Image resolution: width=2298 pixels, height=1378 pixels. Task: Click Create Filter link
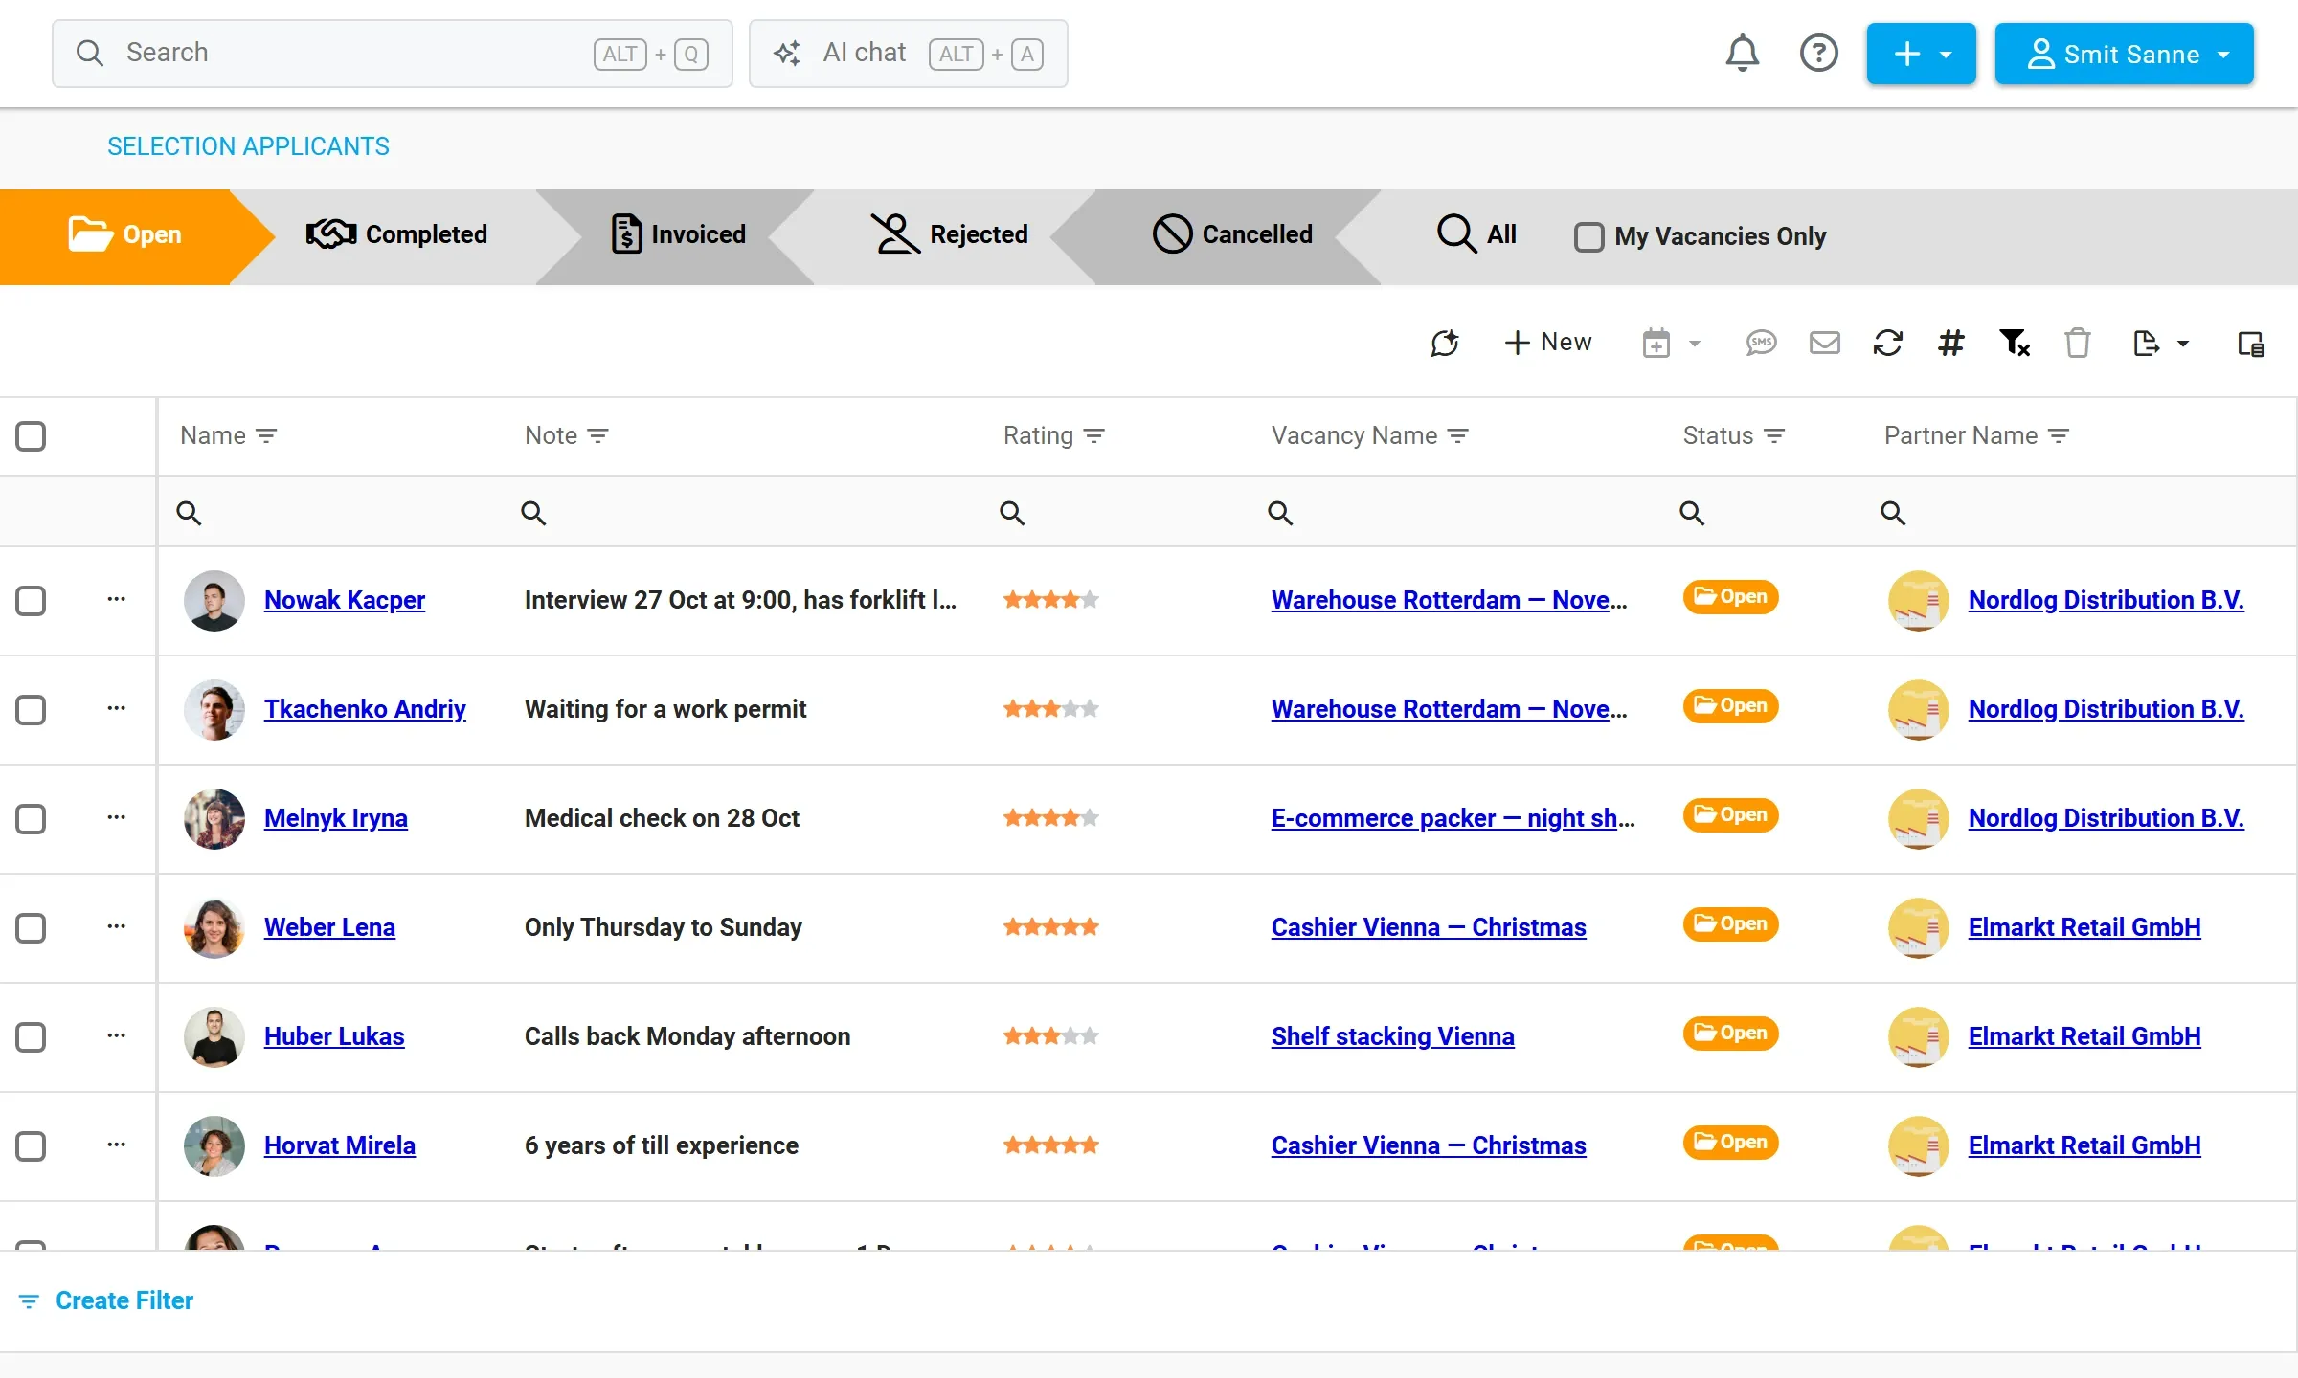(106, 1300)
